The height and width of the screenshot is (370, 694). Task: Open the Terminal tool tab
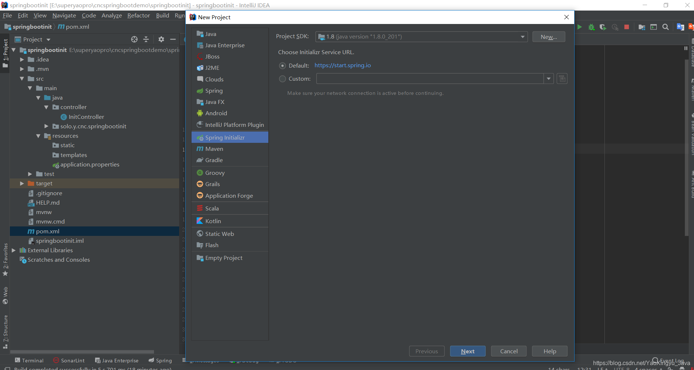coord(29,360)
